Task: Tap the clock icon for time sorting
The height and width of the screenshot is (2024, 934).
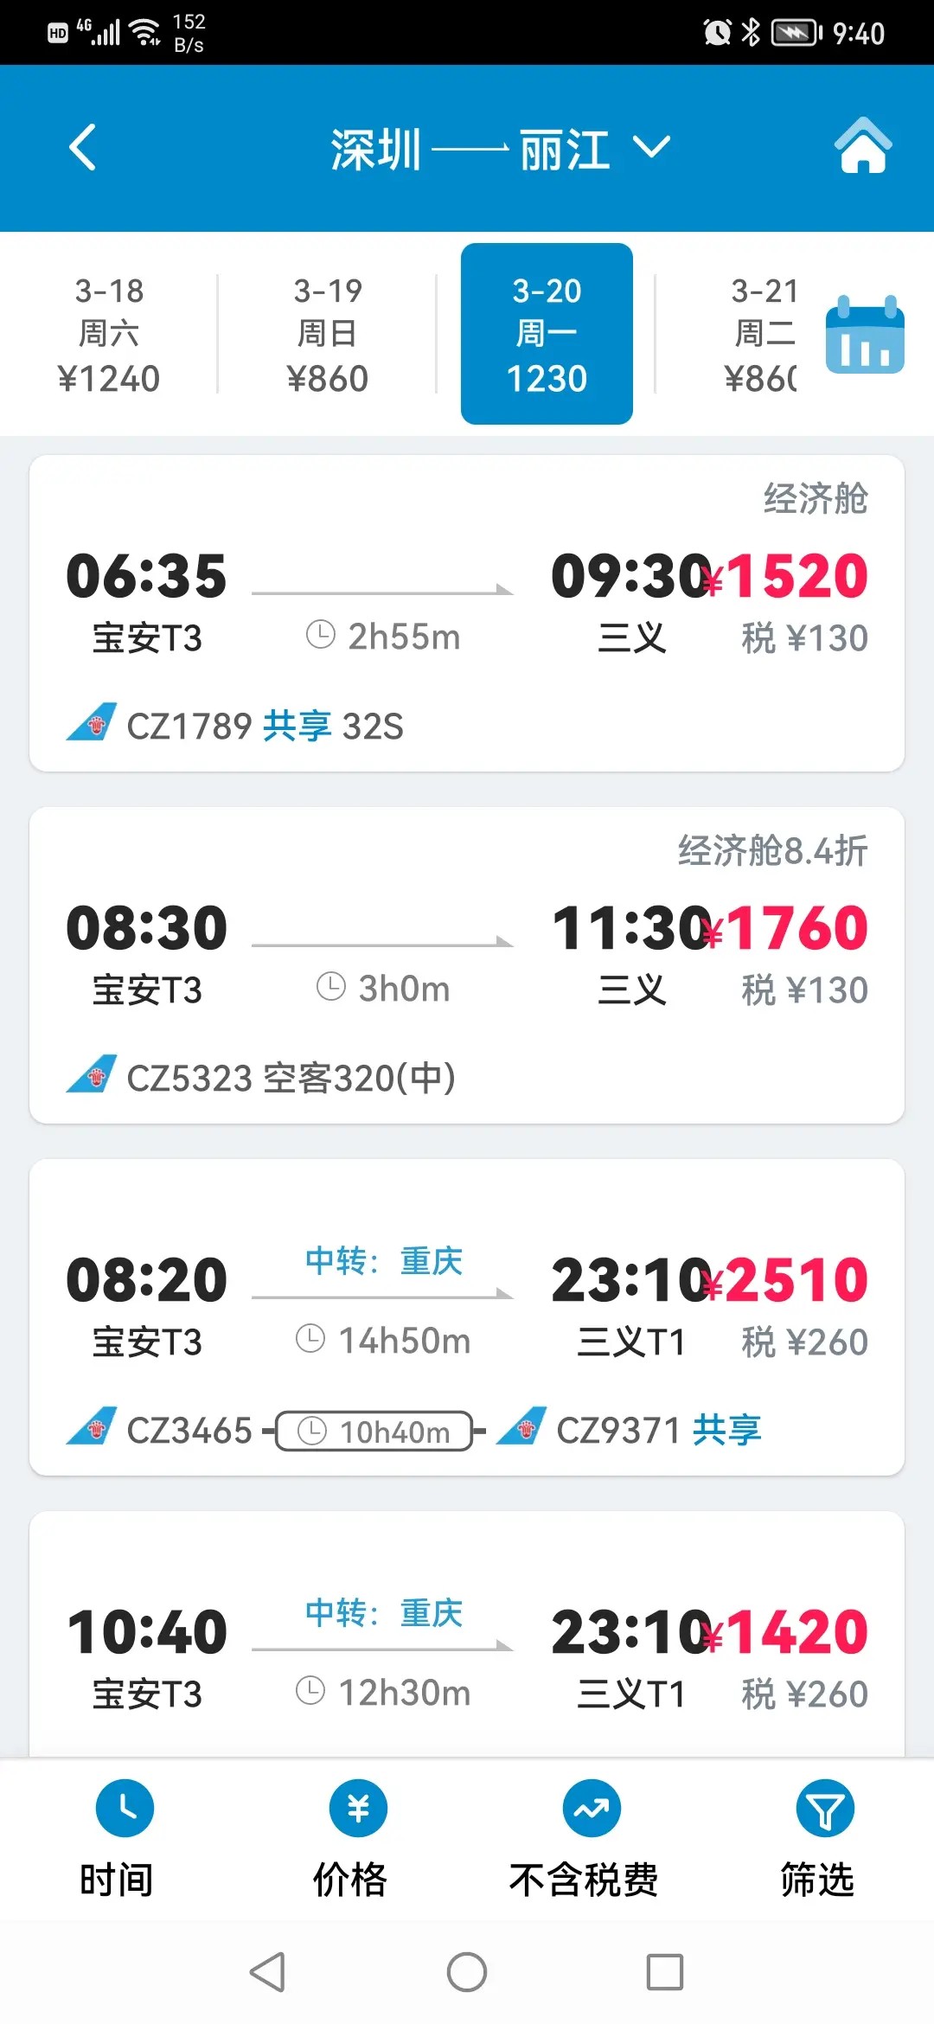Action: (x=125, y=1808)
